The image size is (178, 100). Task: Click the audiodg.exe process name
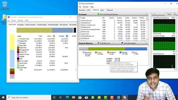click(85, 38)
